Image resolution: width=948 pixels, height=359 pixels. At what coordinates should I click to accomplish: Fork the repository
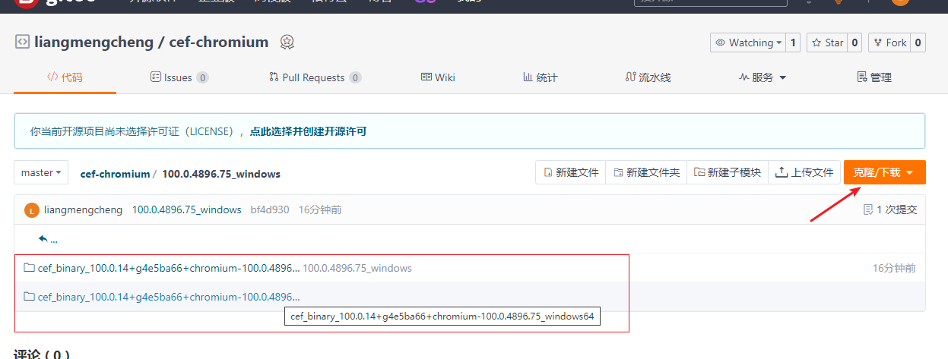point(889,43)
